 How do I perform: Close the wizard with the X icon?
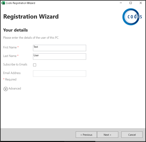click(x=141, y=3)
